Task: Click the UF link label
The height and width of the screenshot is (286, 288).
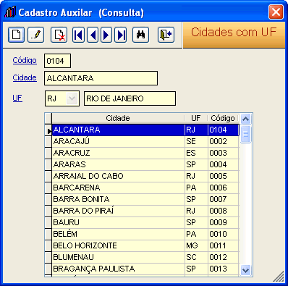Action: (17, 98)
